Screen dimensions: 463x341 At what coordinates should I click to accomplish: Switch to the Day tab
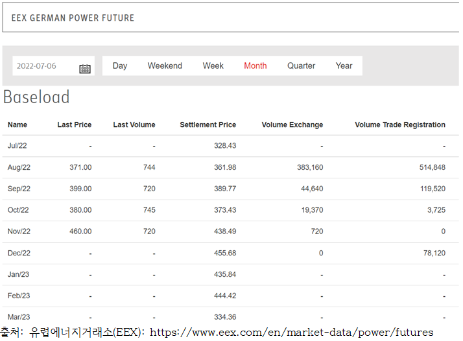click(x=120, y=65)
